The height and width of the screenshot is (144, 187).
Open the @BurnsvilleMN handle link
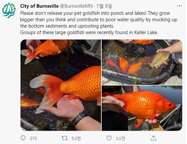pyautogui.click(x=76, y=6)
